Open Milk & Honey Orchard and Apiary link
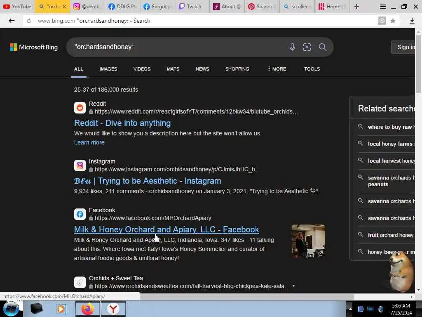Image resolution: width=422 pixels, height=317 pixels. coord(166,229)
